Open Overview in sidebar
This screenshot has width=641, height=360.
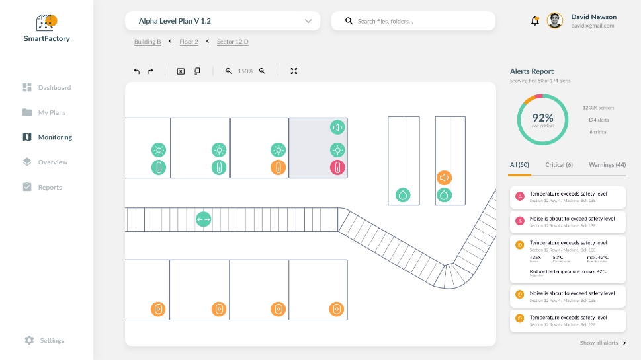pyautogui.click(x=45, y=162)
